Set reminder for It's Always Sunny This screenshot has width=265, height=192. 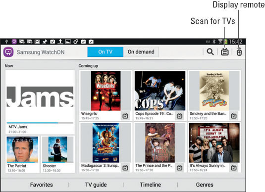[234, 168]
